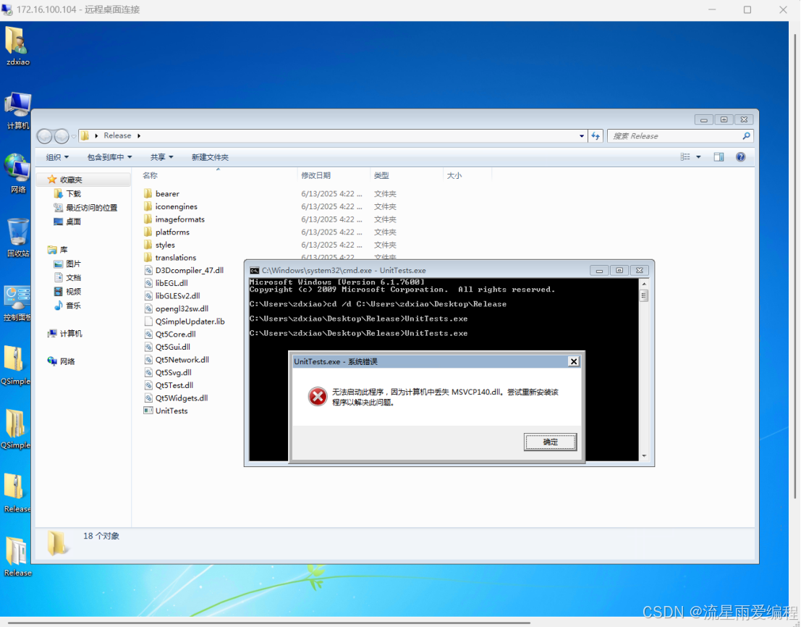
Task: Select the Qt5Svg.dll file
Action: coord(168,373)
